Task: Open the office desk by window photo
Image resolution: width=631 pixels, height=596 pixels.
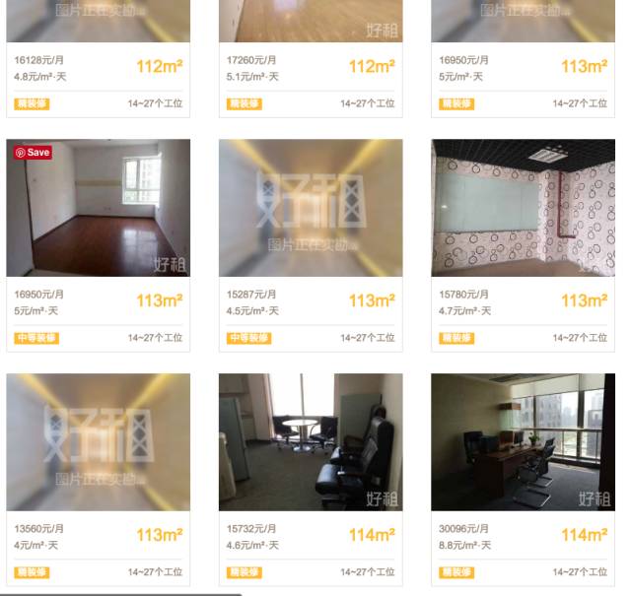Action: pyautogui.click(x=523, y=442)
